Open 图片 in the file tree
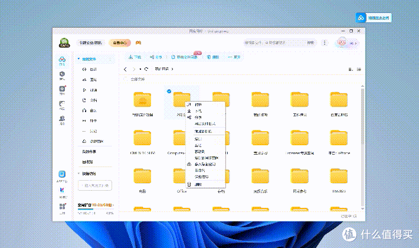 point(93,80)
